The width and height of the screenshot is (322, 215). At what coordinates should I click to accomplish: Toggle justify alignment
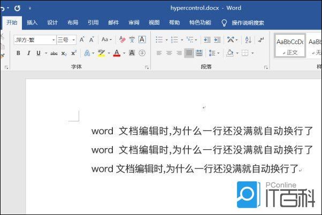(x=189, y=53)
